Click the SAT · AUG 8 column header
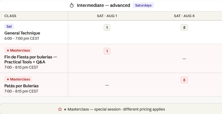 (x=184, y=16)
